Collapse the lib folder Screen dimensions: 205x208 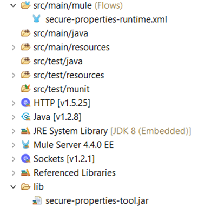[13, 187]
